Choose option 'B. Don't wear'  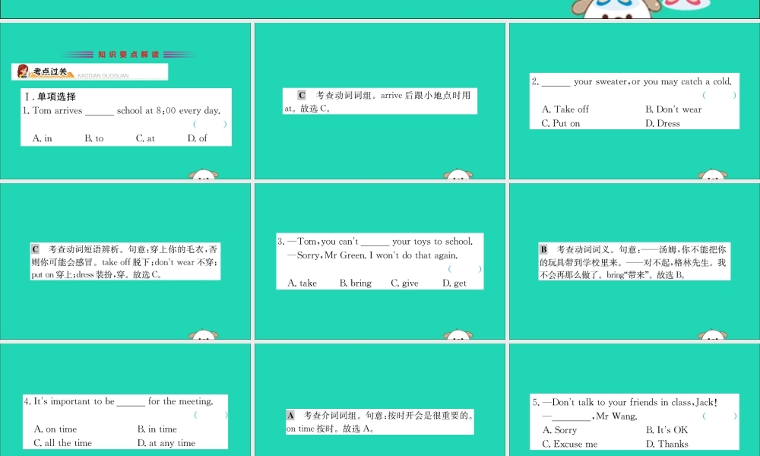coord(673,109)
